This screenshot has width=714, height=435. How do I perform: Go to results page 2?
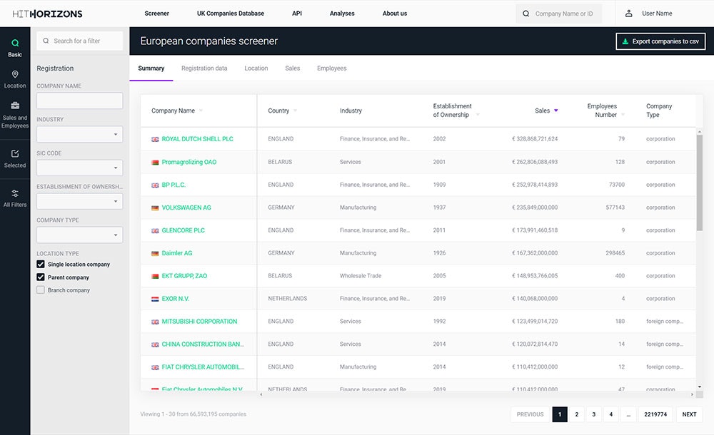(x=576, y=414)
